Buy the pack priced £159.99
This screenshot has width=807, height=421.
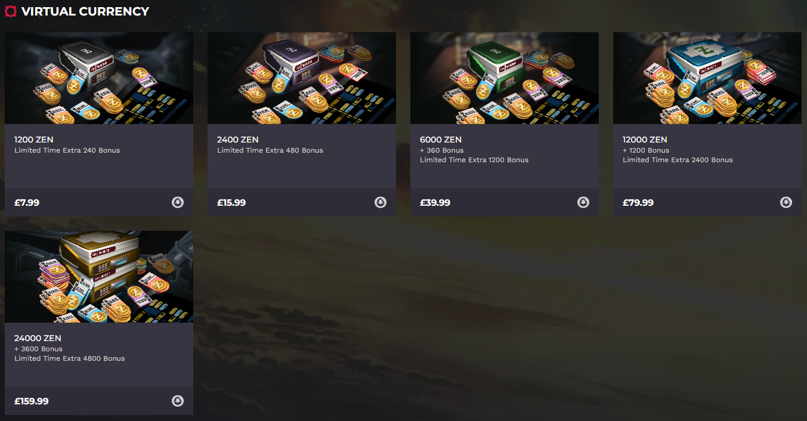click(32, 401)
